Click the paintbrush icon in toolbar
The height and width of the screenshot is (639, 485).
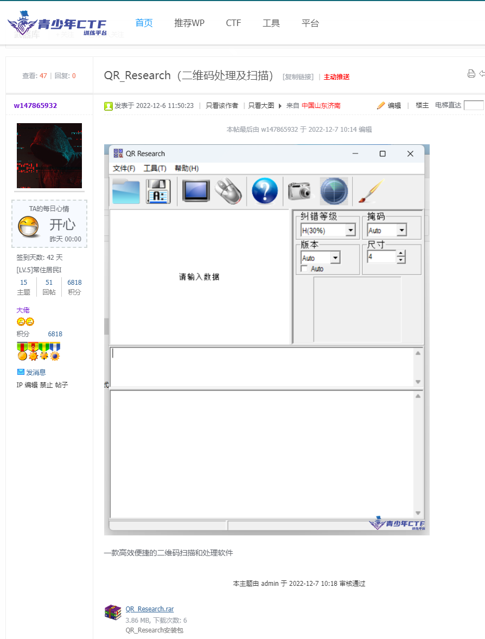371,191
